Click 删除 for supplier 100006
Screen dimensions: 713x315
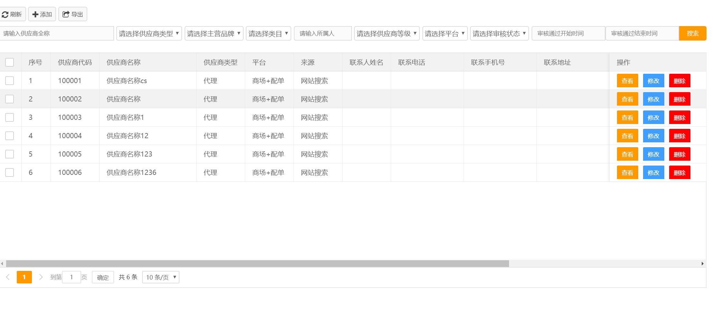tap(679, 172)
